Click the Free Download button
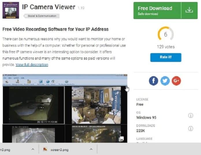The width and height of the screenshot is (201, 155). pos(165,10)
